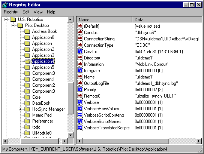
Task: Click tree pane scroll down arrow
Action: [x=70, y=135]
